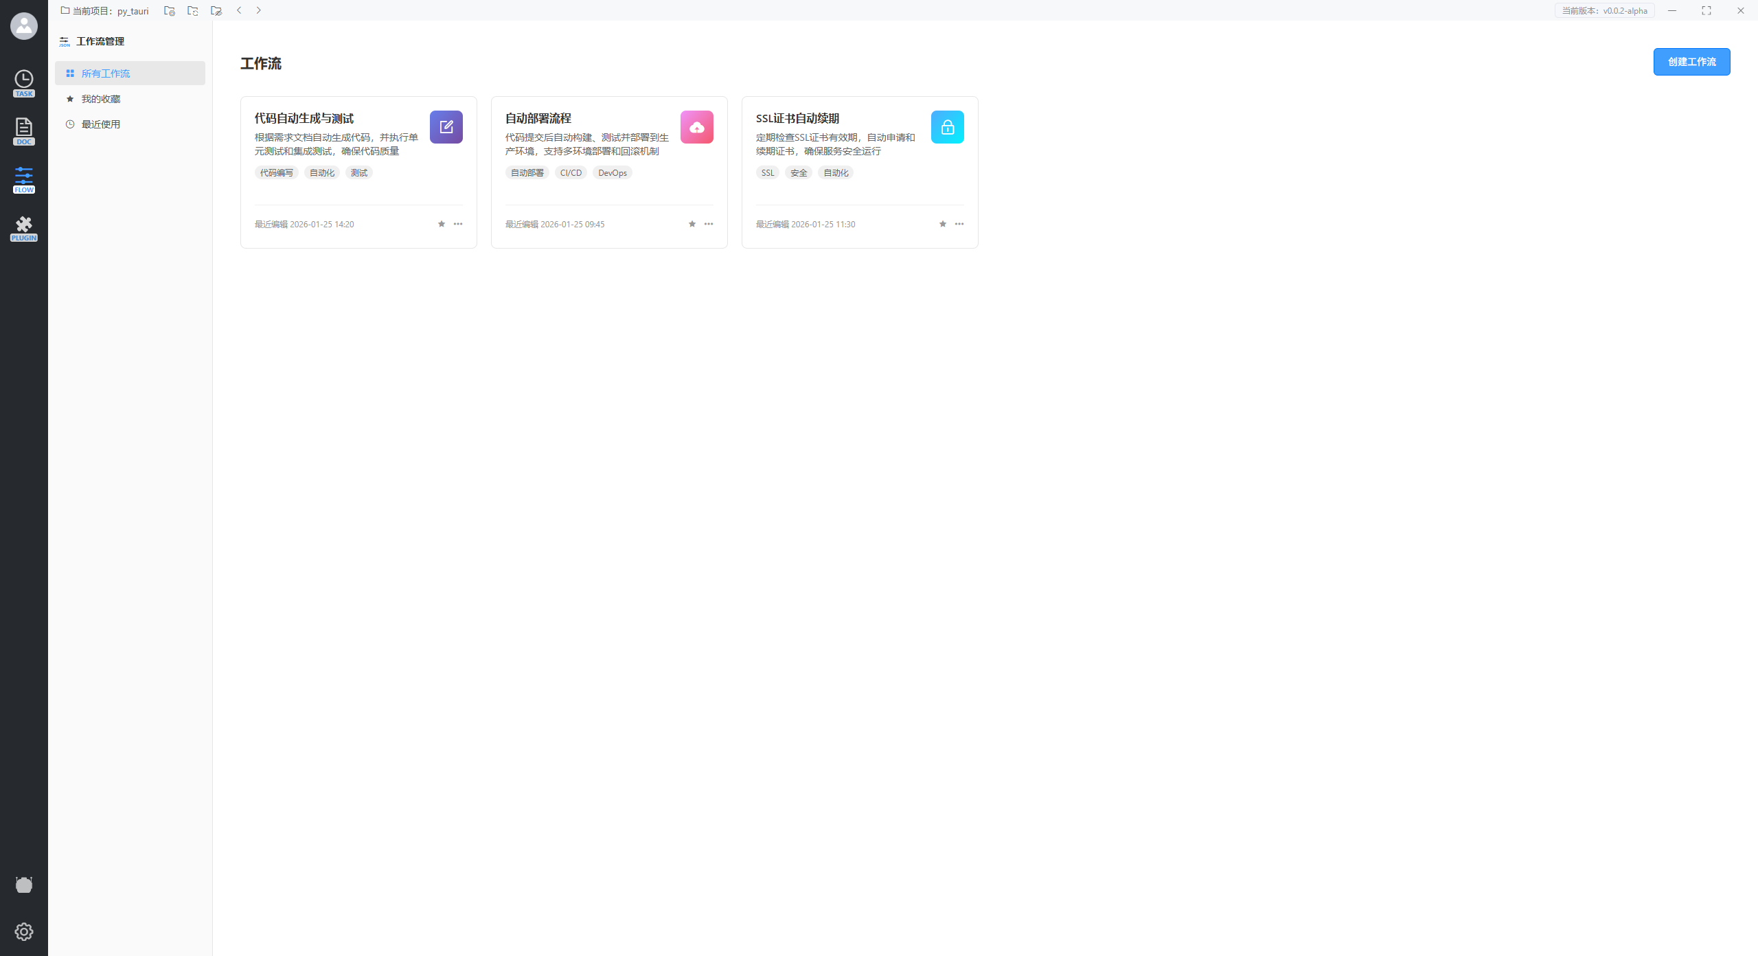Expand the ellipsis menu on SSL证书自动续期 card
Viewport: 1758px width, 956px height.
click(959, 224)
